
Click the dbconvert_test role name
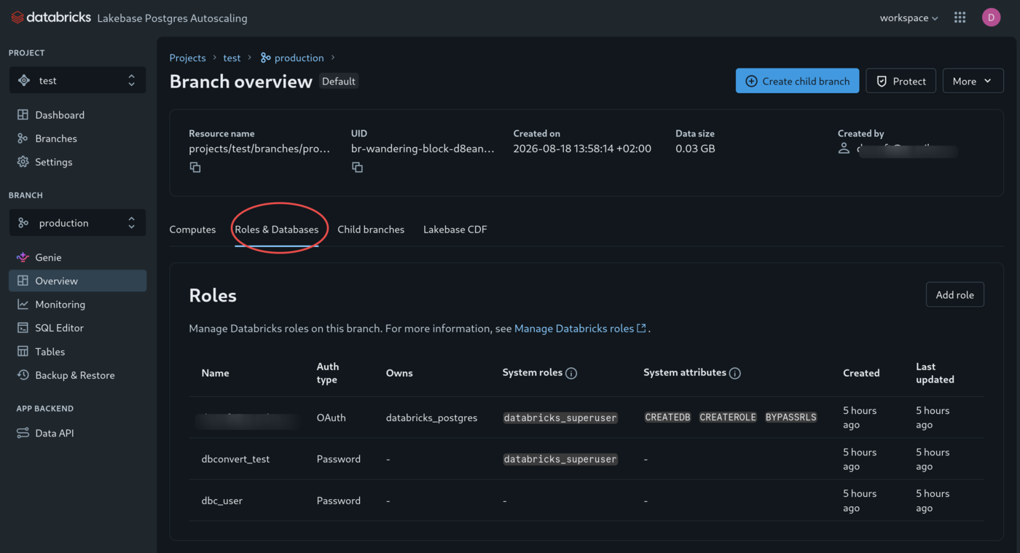pos(235,459)
